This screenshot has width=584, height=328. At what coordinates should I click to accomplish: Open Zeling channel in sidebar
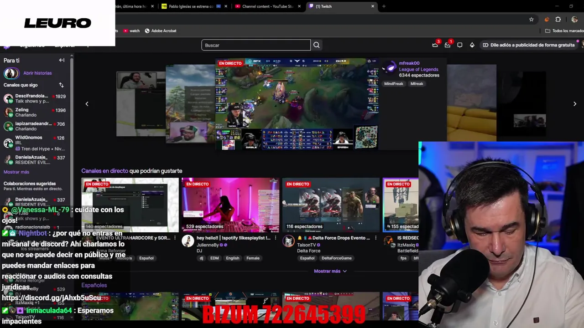[x=35, y=112]
